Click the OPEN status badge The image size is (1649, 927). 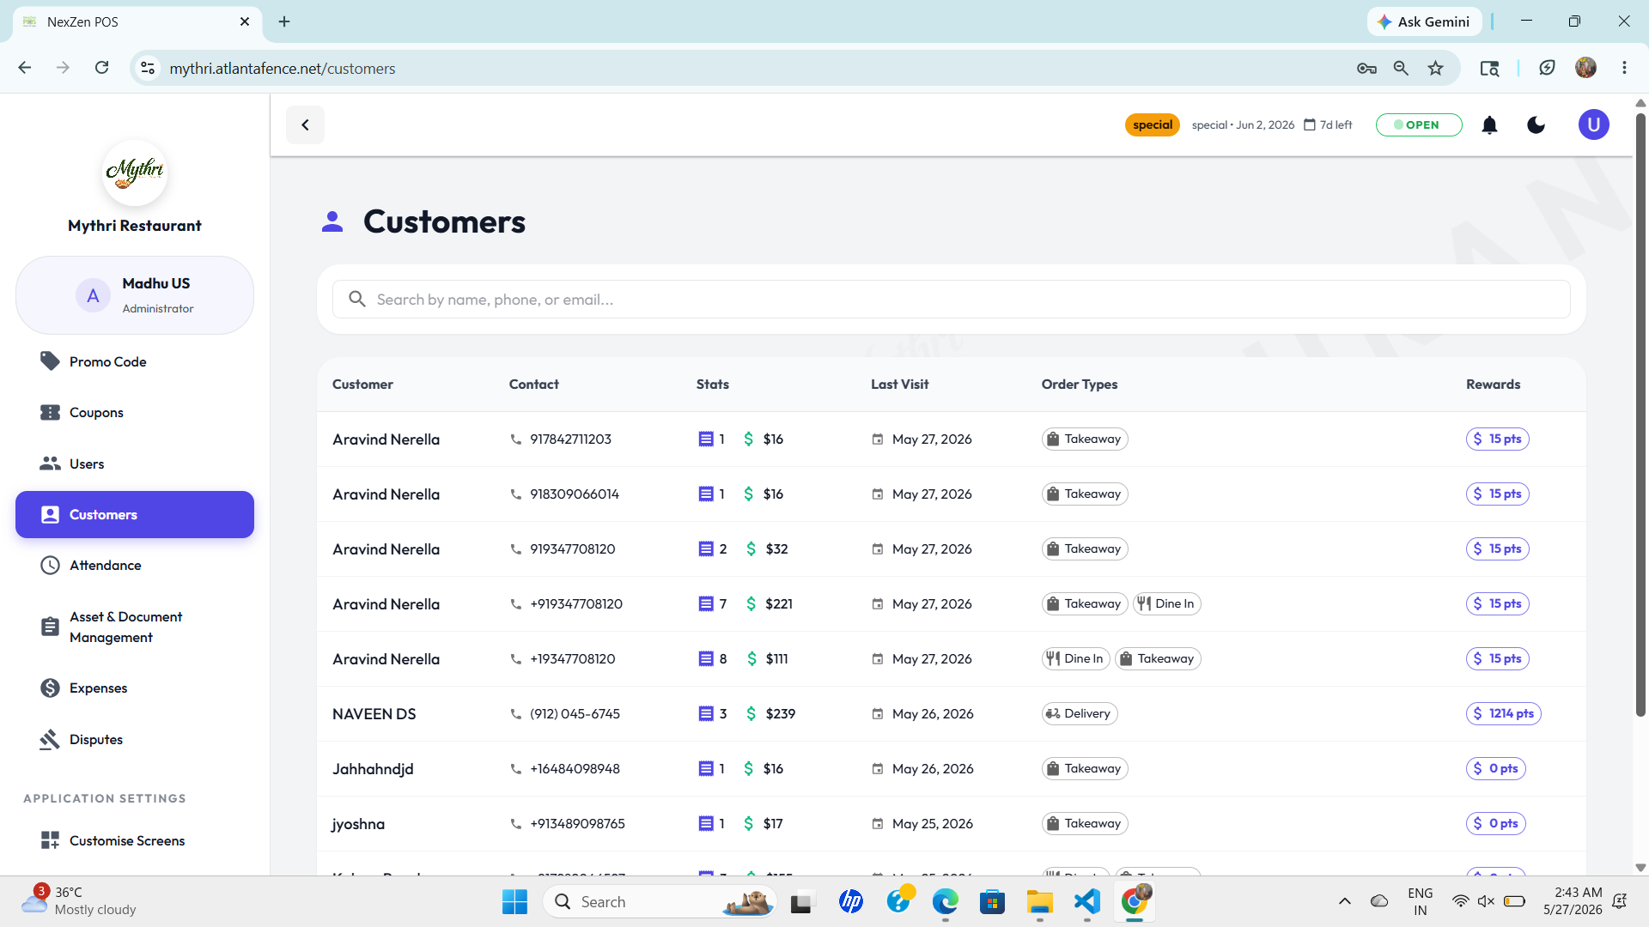coord(1418,125)
